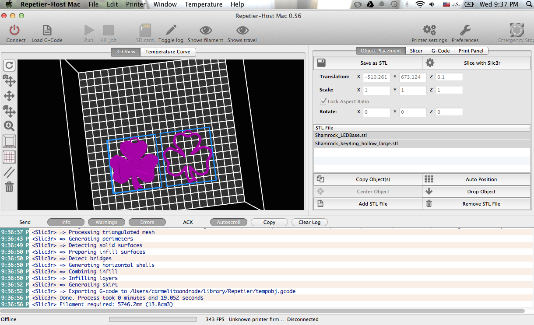Toggle the Shows filament eye icon
The width and height of the screenshot is (534, 325).
point(206,30)
